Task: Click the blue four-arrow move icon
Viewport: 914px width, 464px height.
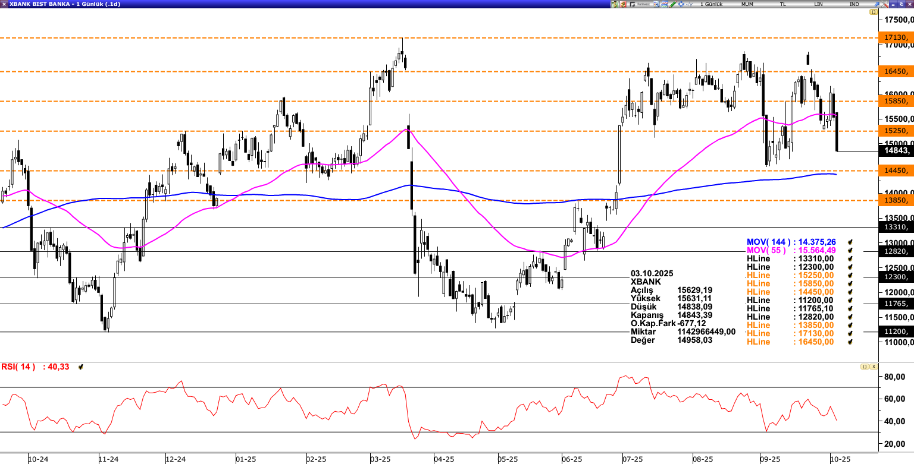Action: click(x=681, y=4)
